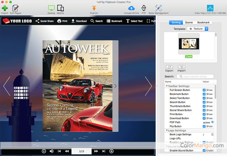This screenshot has width=227, height=156.
Task: Click the Value column header
Action: 208,82
